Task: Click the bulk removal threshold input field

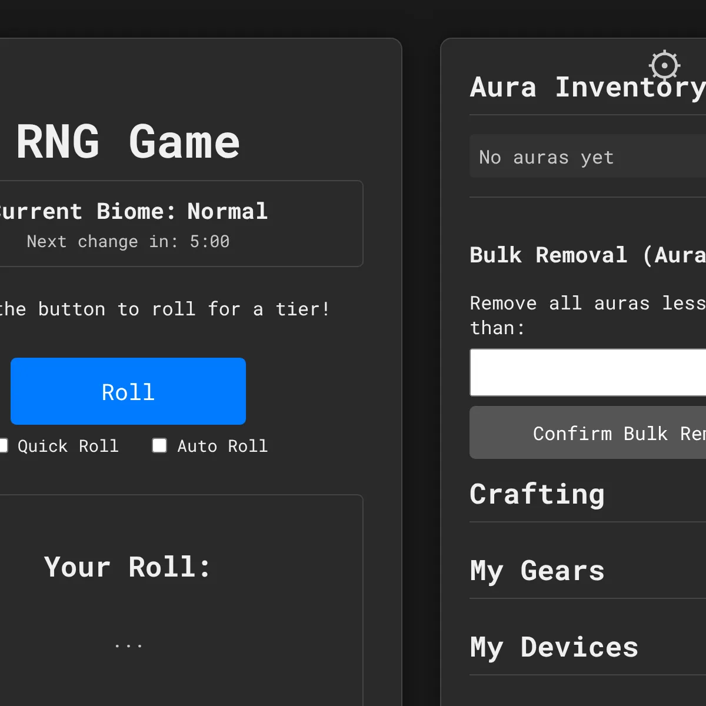Action: click(588, 372)
